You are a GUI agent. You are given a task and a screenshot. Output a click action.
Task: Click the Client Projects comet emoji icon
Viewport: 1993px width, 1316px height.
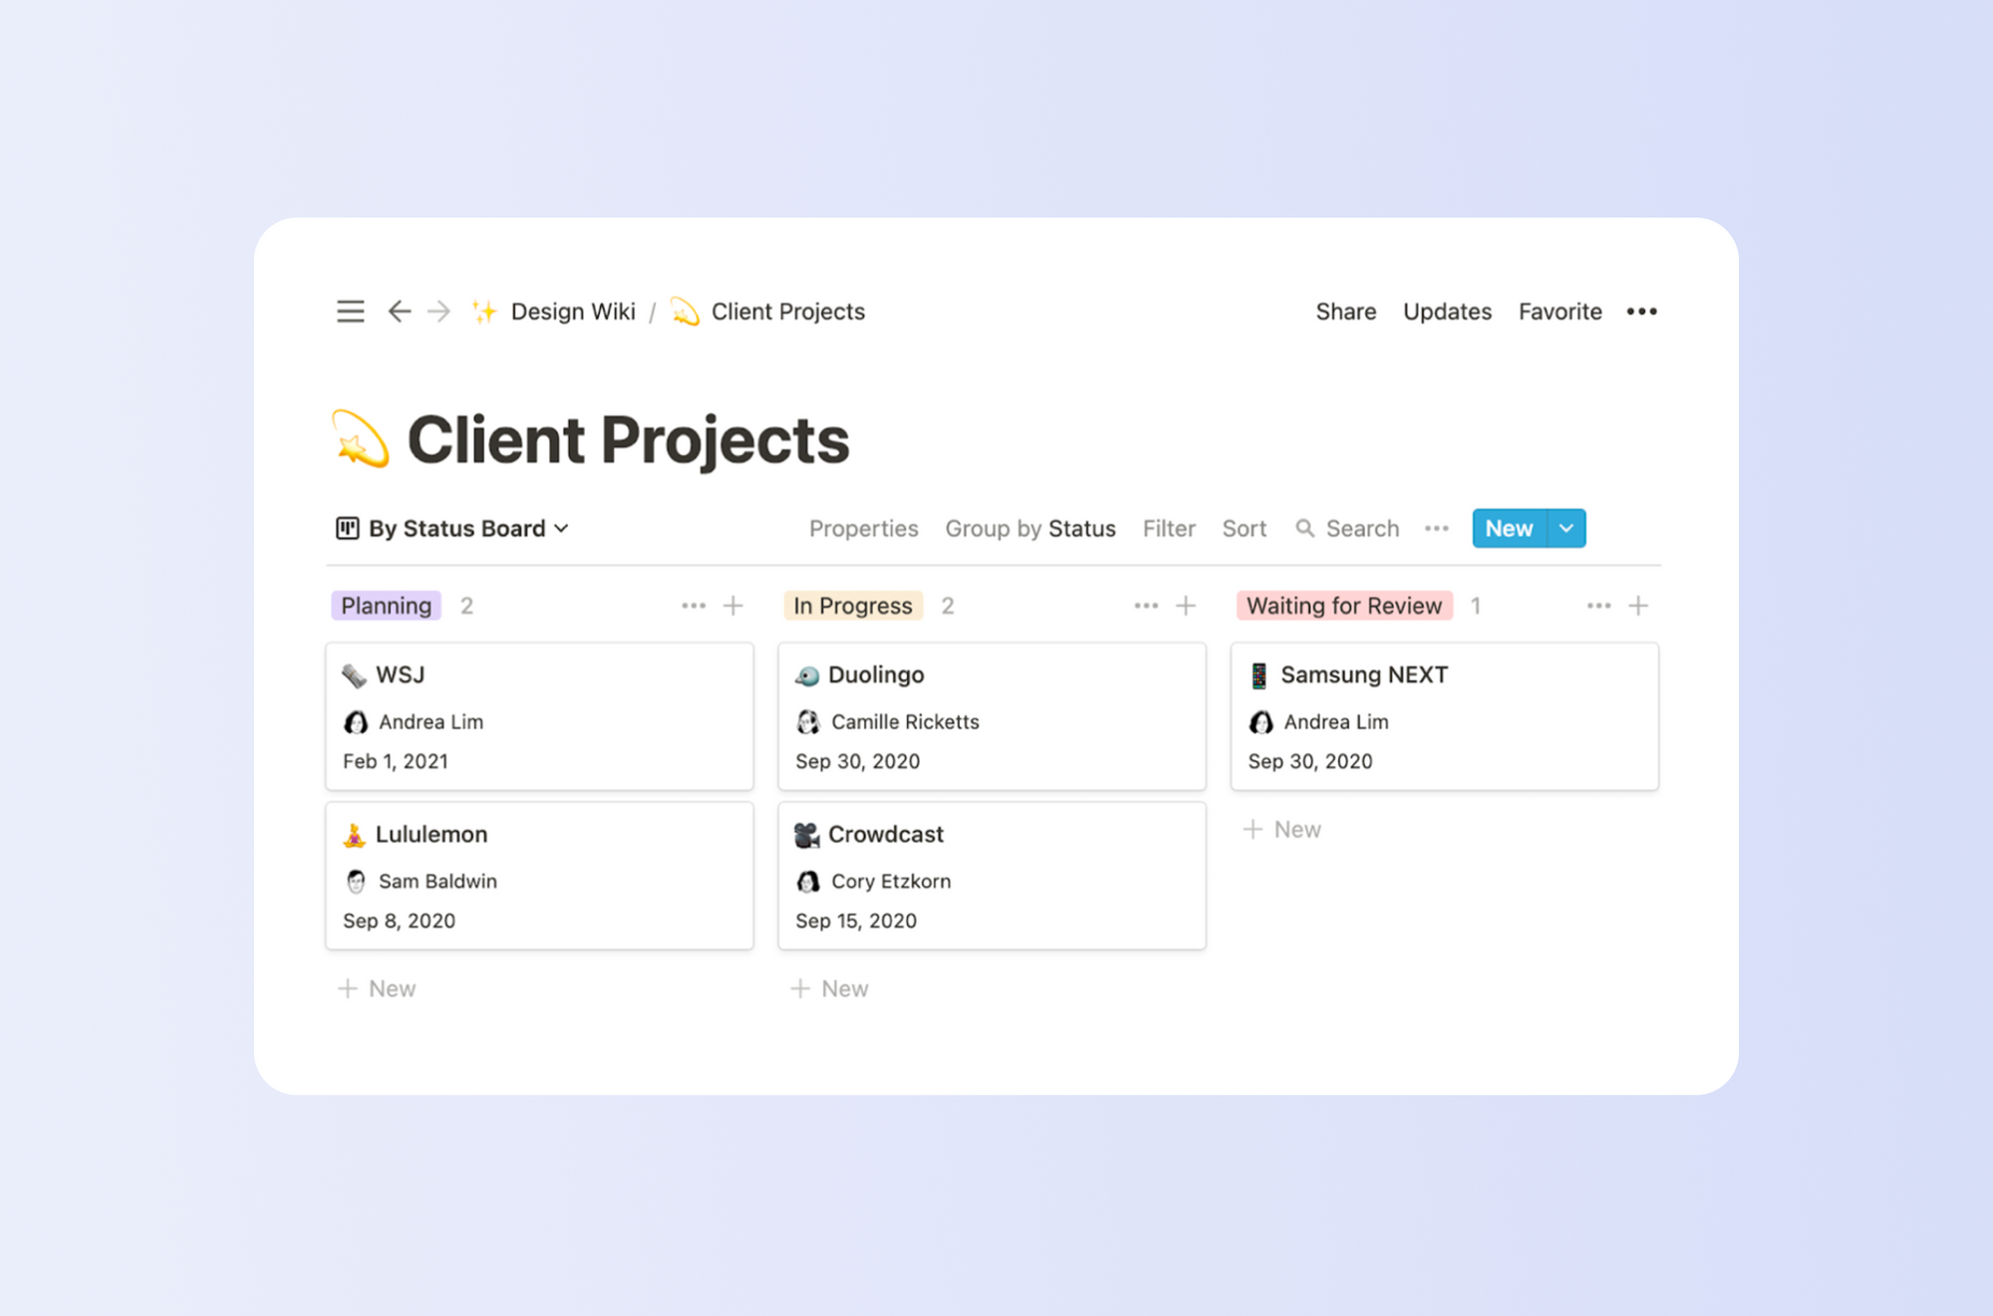[x=359, y=438]
